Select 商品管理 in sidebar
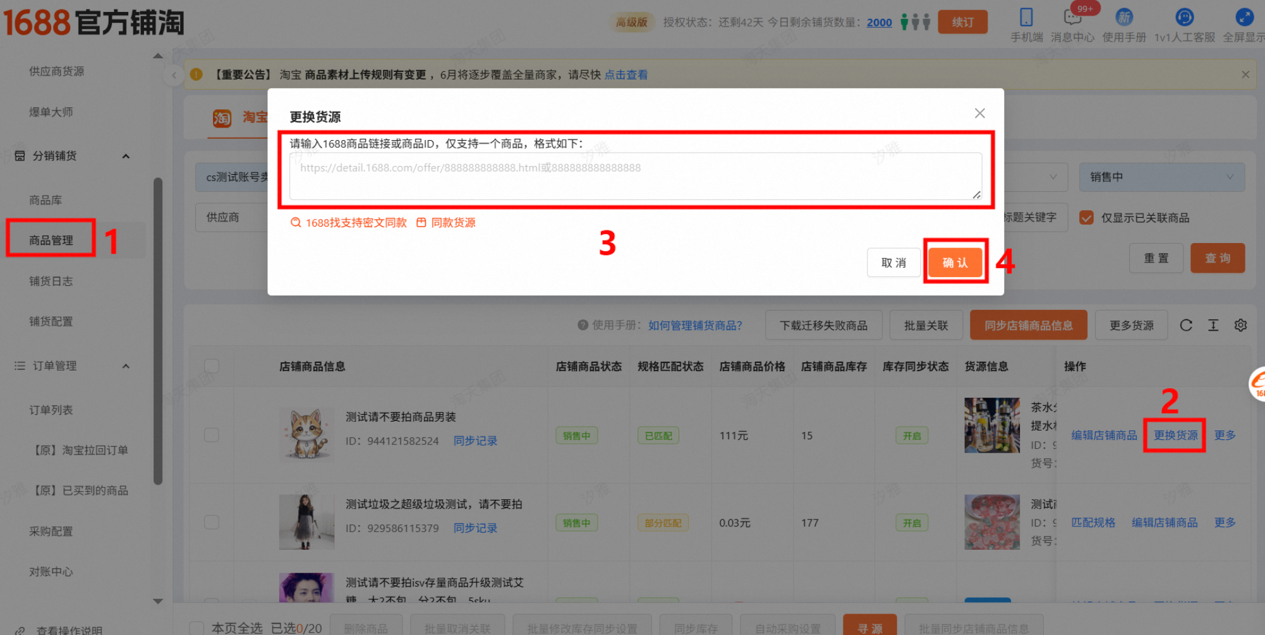Viewport: 1265px width, 635px height. tap(51, 240)
